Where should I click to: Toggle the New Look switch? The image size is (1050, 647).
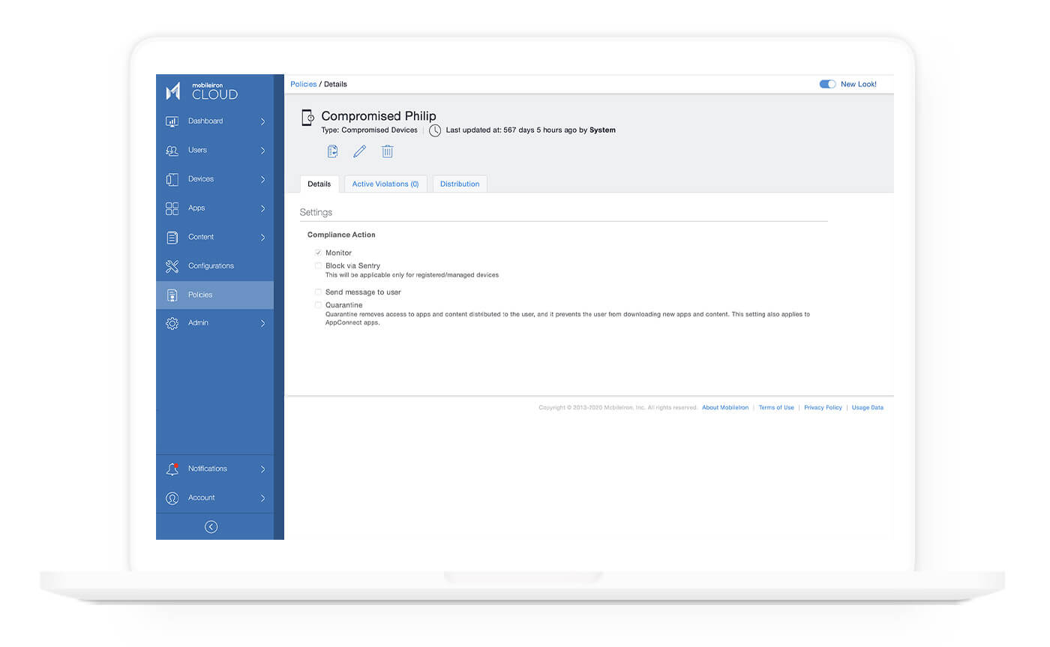pos(827,84)
